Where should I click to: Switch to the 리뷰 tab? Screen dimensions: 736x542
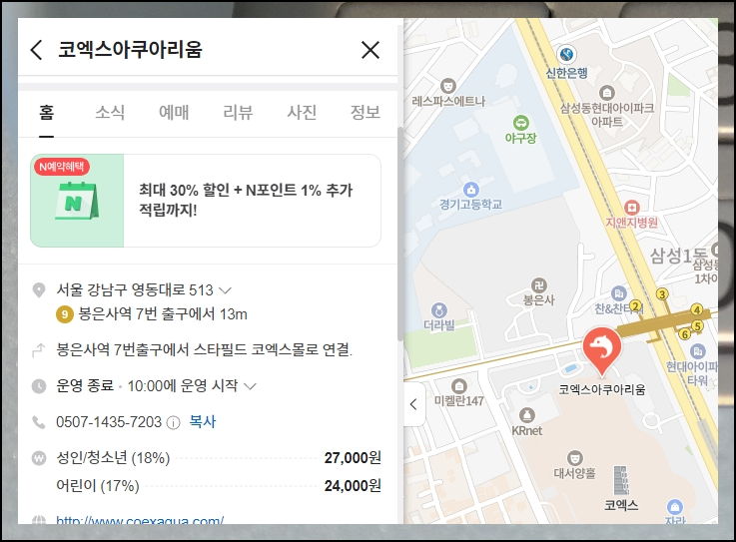[x=238, y=112]
